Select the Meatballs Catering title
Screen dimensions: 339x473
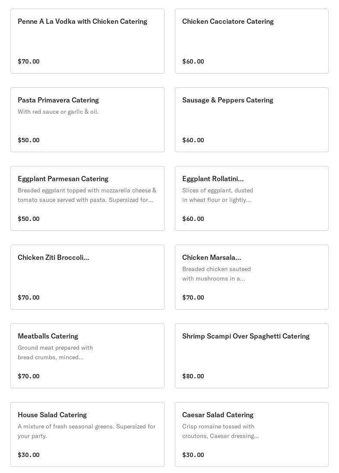[x=48, y=336]
